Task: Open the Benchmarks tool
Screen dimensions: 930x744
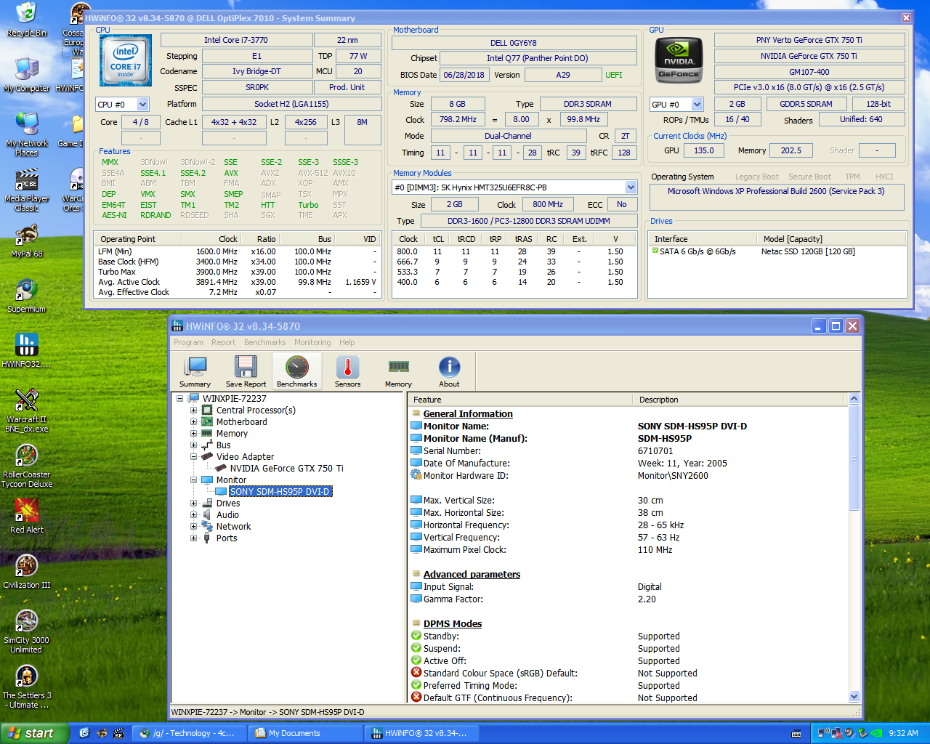Action: (x=296, y=371)
